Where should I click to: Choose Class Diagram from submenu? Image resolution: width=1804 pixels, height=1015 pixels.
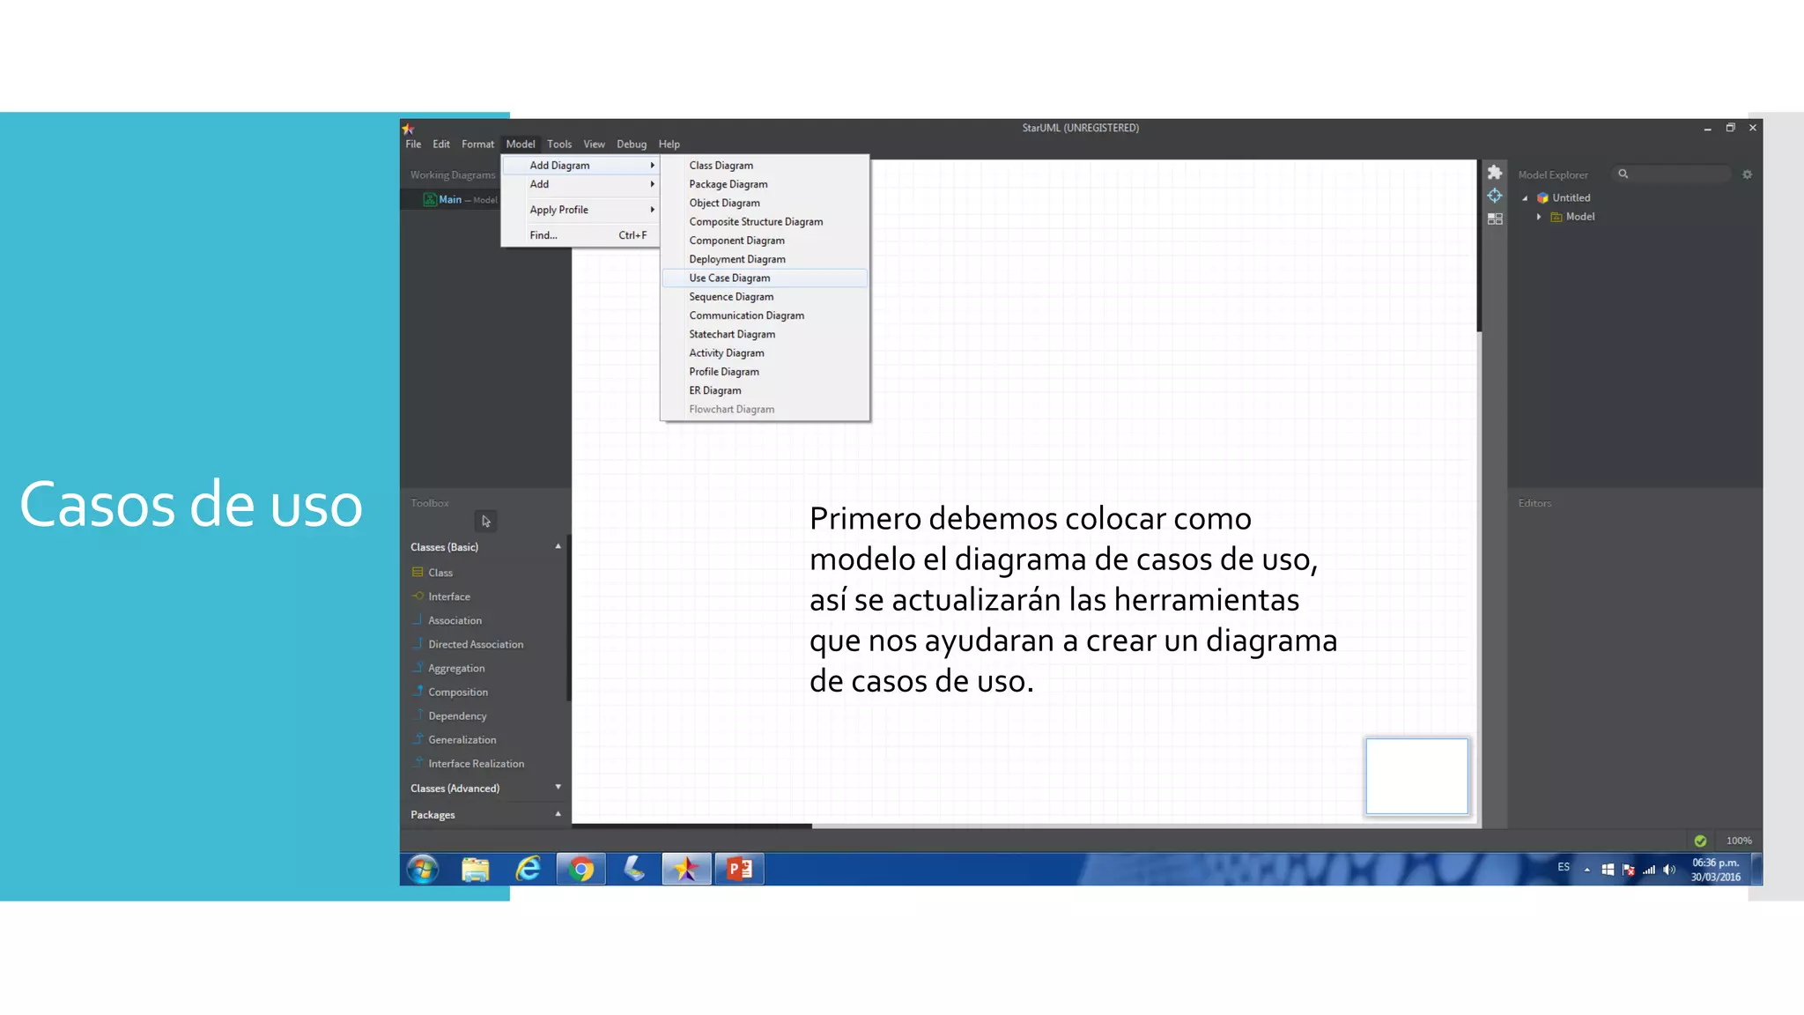(765, 165)
